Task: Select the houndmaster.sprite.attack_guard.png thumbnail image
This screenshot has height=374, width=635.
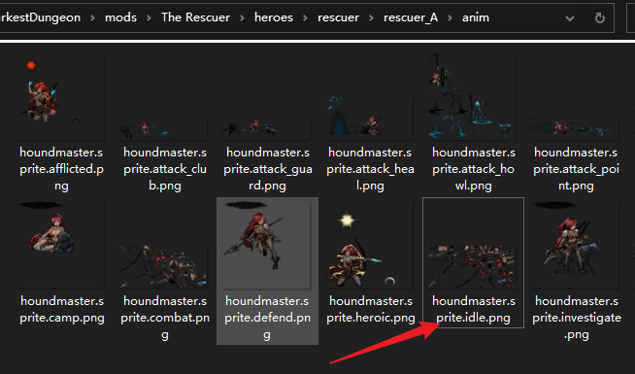Action: pos(266,129)
